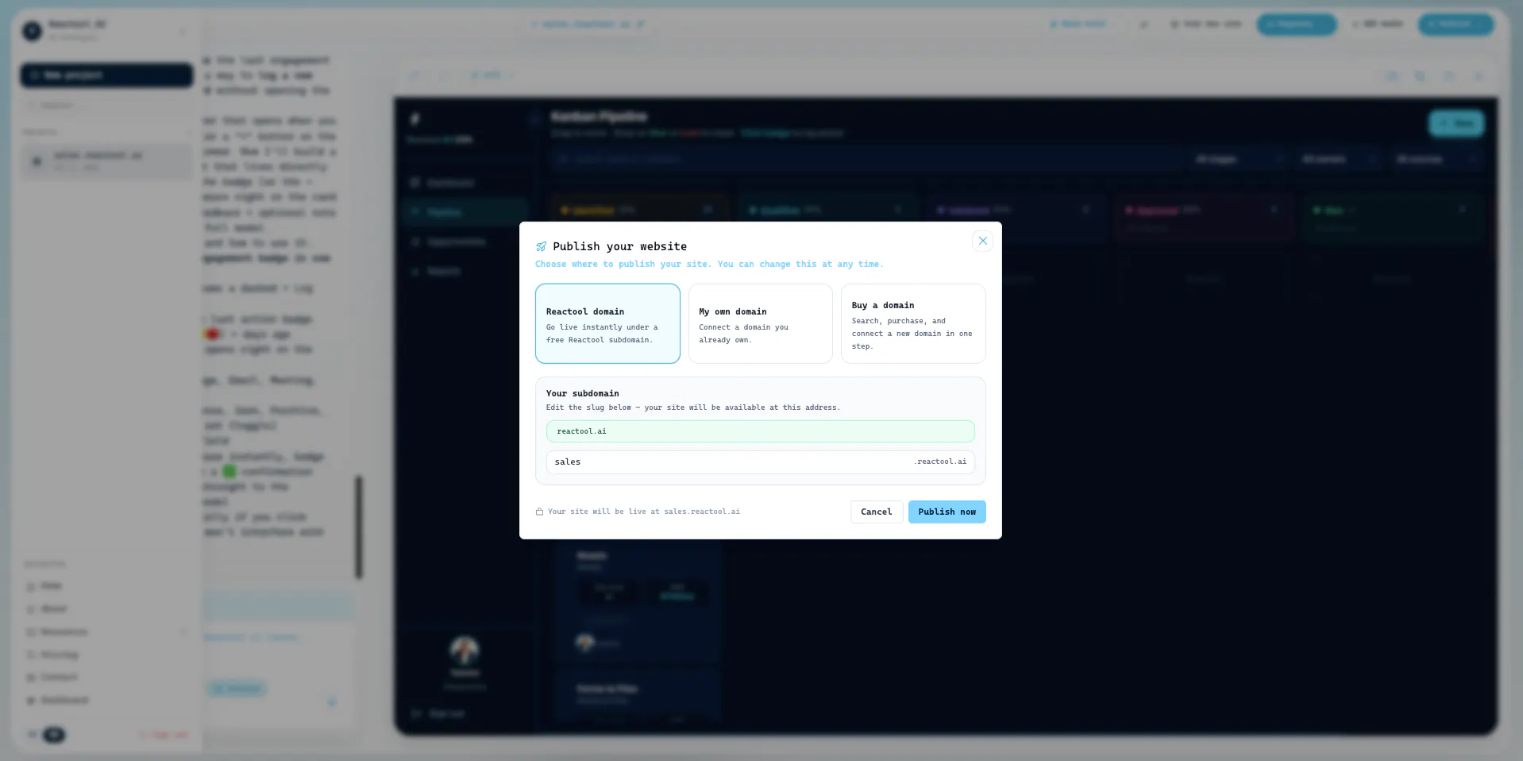The image size is (1523, 761).
Task: Choose the My own domain option
Action: pos(760,323)
